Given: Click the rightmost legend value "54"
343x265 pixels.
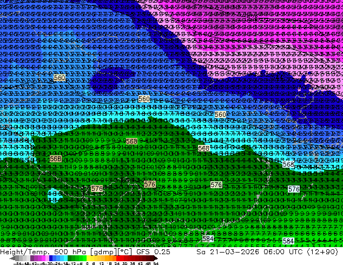Looking at the screenshot, I should [156, 263].
